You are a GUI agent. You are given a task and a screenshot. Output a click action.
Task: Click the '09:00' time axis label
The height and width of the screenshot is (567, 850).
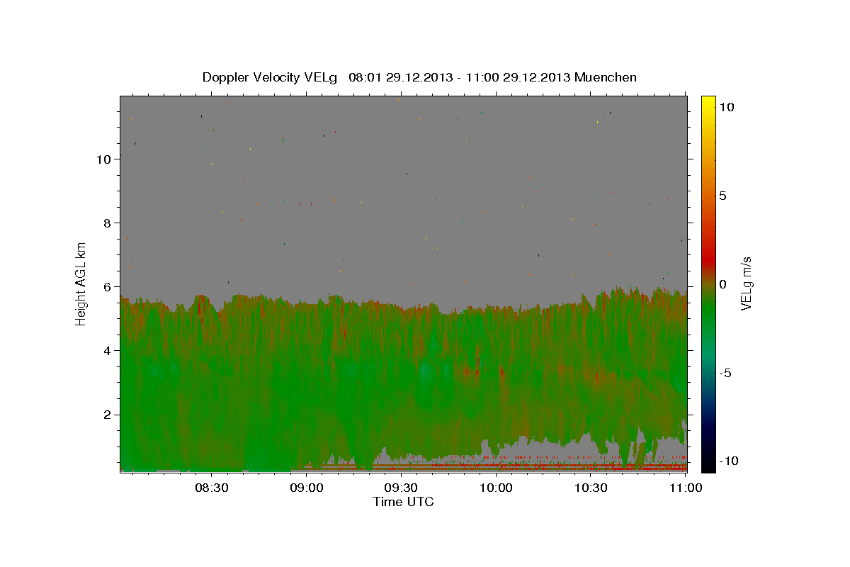click(x=306, y=488)
